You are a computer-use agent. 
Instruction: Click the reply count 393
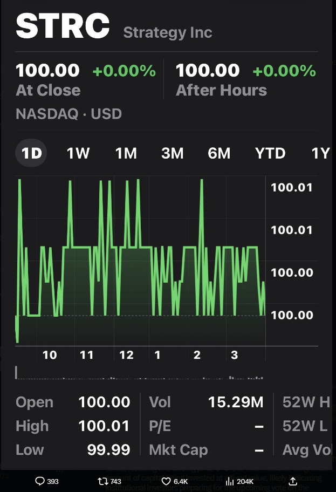coord(53,481)
